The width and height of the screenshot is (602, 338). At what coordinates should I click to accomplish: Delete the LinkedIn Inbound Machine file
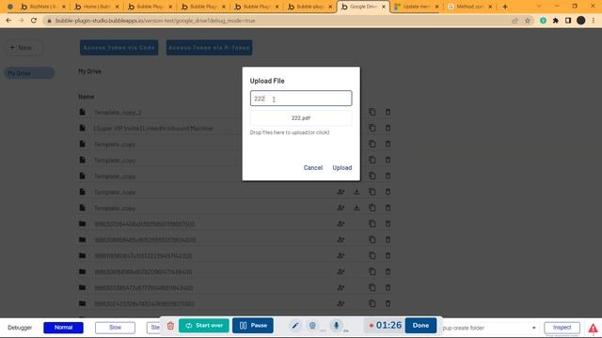(388, 128)
